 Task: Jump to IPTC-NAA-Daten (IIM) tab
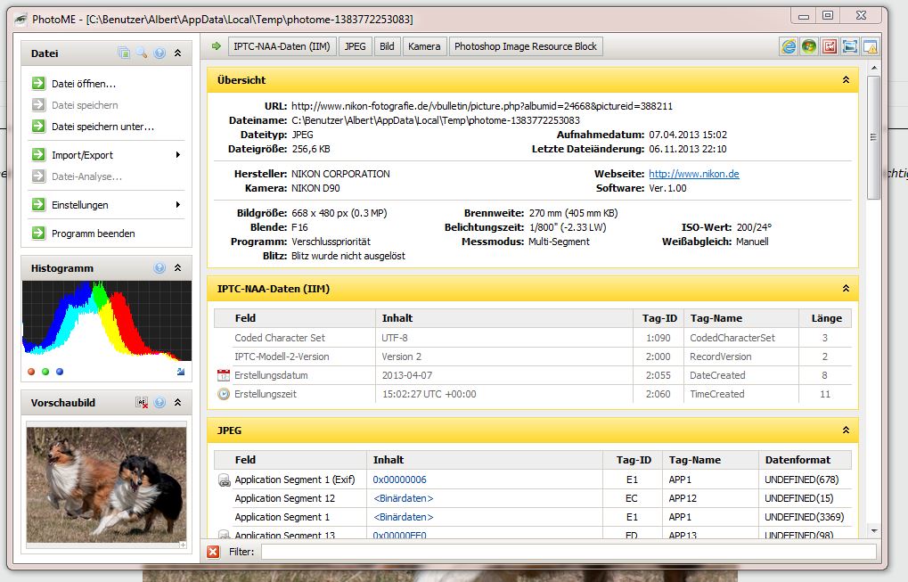pos(282,46)
